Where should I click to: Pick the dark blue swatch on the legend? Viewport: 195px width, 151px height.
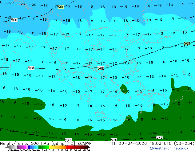pos(29,147)
